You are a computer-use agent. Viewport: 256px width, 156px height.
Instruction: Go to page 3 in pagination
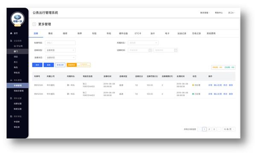pyautogui.click(x=214, y=129)
